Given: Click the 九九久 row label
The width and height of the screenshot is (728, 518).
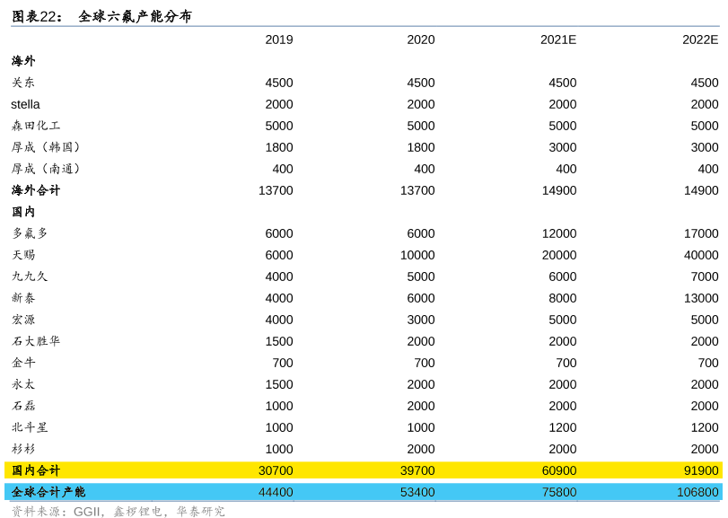Looking at the screenshot, I should pos(30,277).
